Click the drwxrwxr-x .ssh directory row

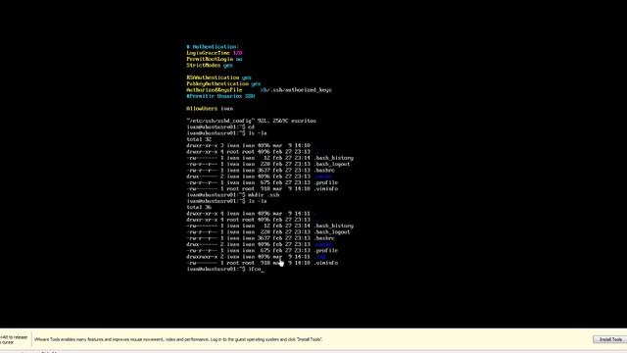[257, 257]
